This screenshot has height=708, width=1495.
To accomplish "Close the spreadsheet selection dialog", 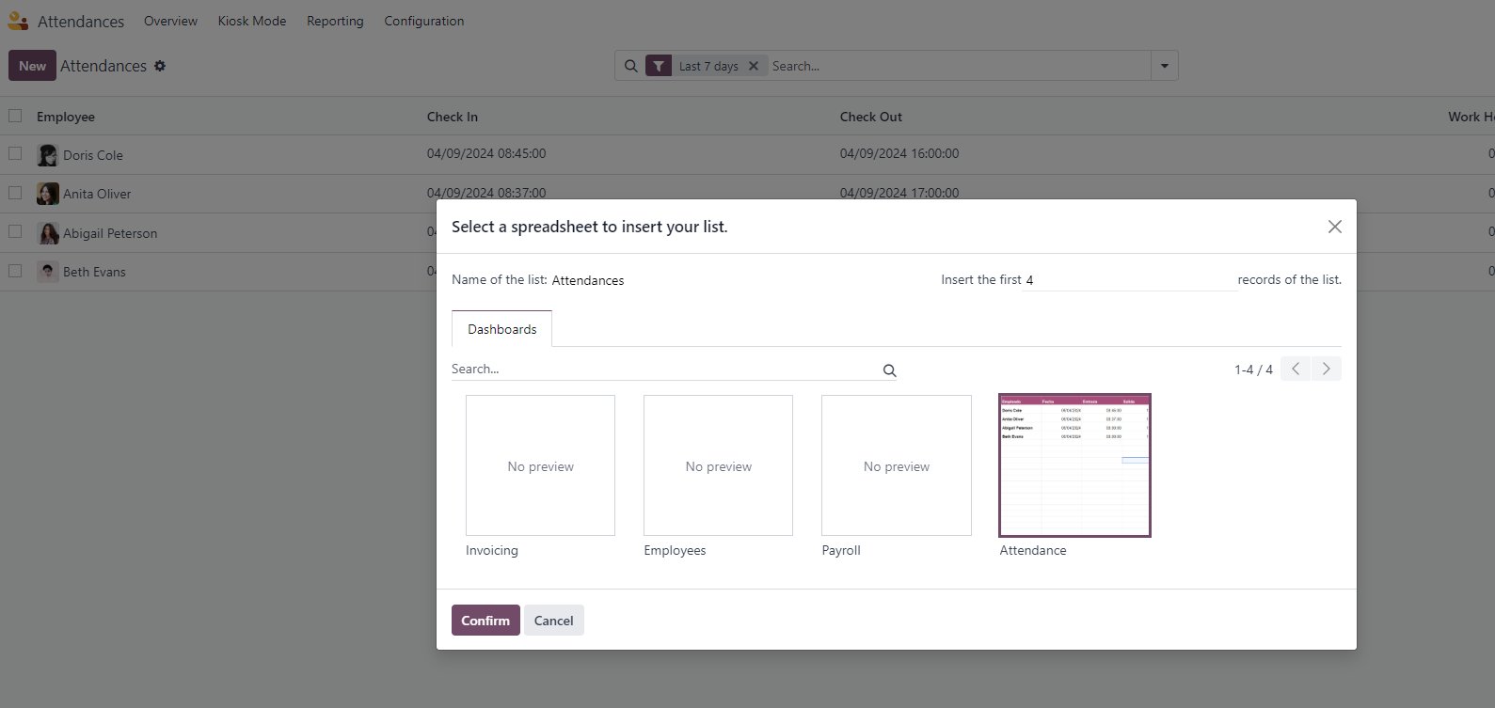I will tap(1334, 227).
